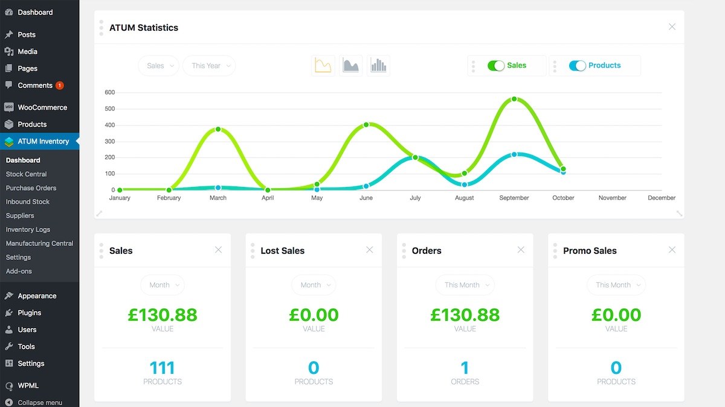Viewport: 725px width, 407px height.
Task: Open the Suppliers page
Action: pyautogui.click(x=20, y=216)
